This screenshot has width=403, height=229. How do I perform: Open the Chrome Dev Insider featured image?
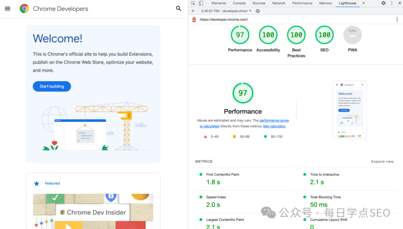pyautogui.click(x=93, y=211)
